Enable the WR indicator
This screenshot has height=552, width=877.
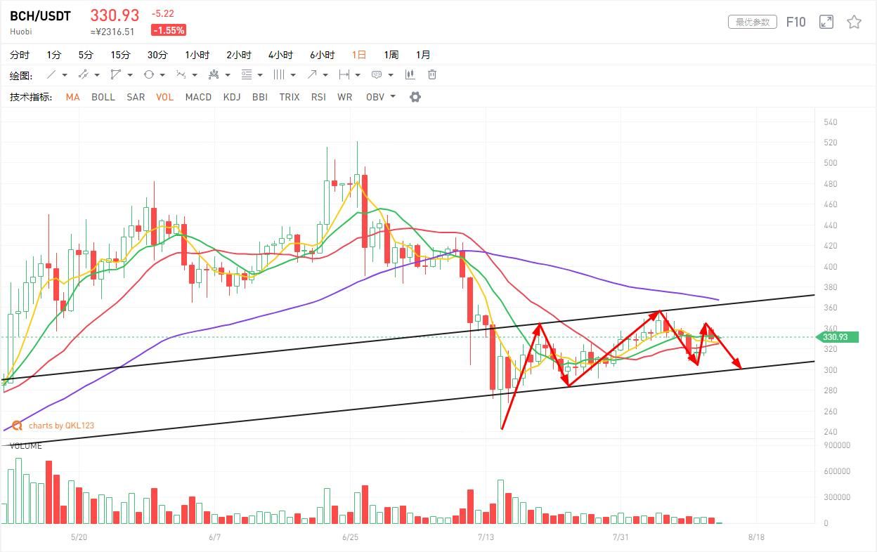344,97
